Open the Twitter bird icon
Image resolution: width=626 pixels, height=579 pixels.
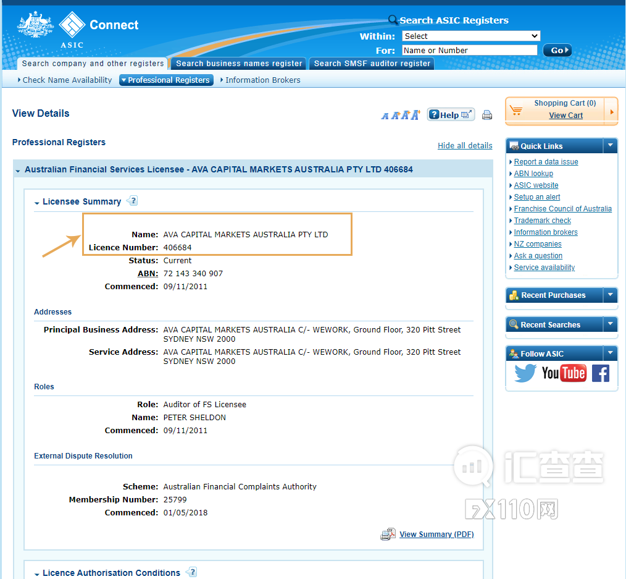click(x=525, y=373)
